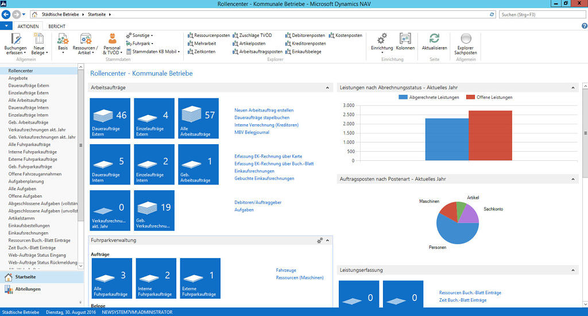Open the help question mark icon
The width and height of the screenshot is (588, 316).
coord(584,26)
